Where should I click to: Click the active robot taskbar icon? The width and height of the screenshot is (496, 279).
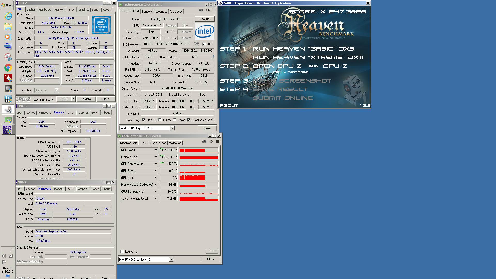point(8,109)
